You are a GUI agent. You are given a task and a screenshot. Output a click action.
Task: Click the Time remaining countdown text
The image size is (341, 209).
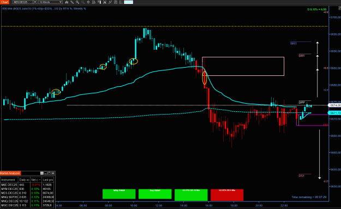click(309, 197)
